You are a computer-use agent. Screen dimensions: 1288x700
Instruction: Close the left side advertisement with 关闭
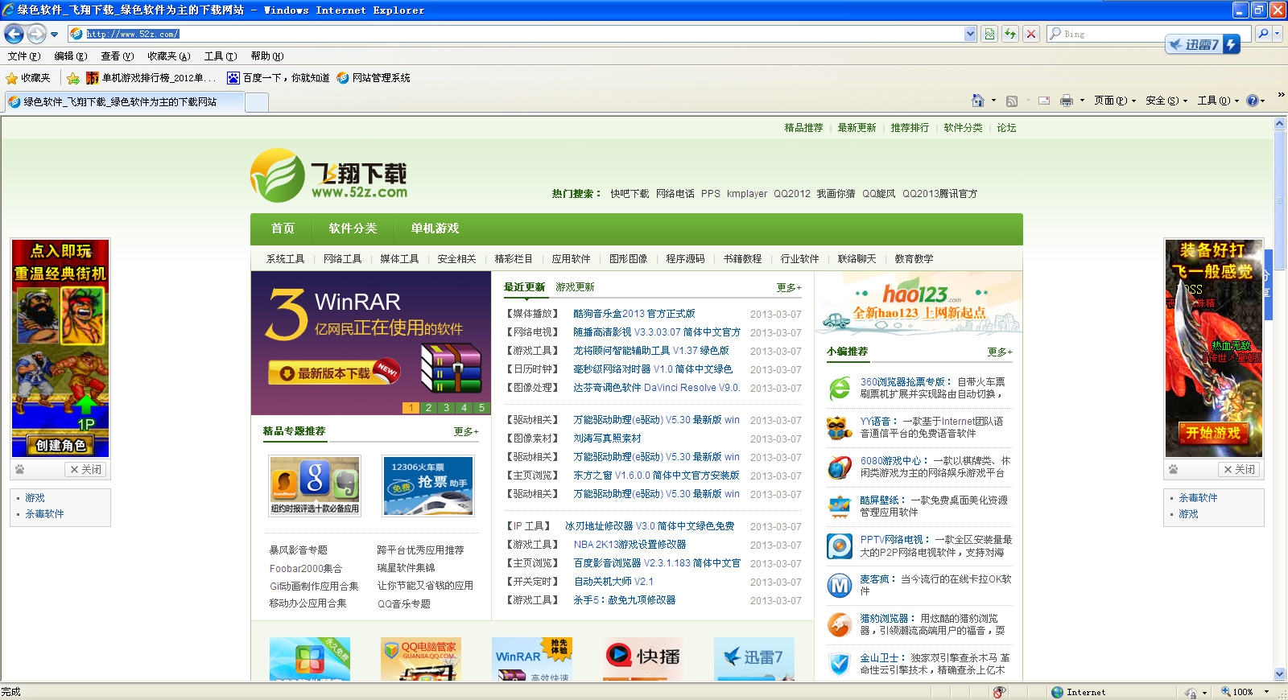pyautogui.click(x=85, y=469)
